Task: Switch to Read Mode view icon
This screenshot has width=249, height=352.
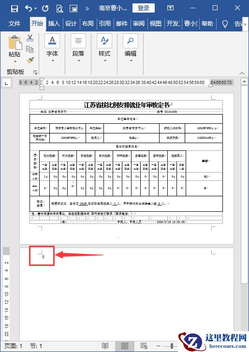Action: pyautogui.click(x=105, y=346)
